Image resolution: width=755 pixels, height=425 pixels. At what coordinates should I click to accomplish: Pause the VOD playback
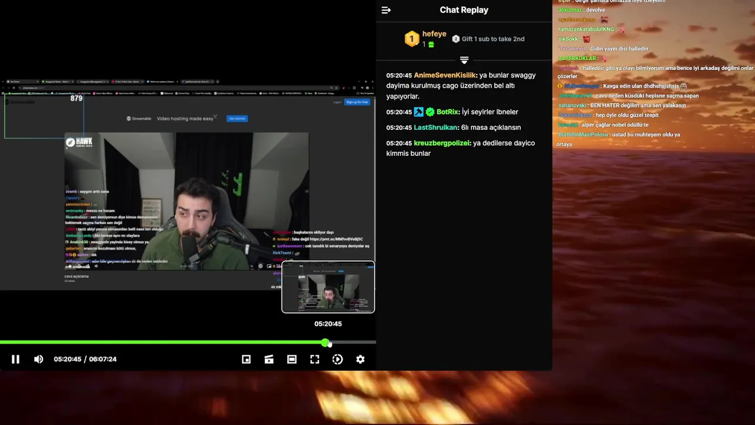click(x=15, y=359)
